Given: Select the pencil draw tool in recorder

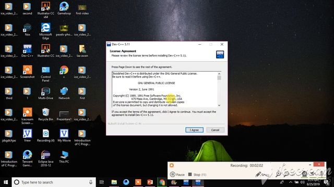Looking at the screenshot, I should coord(258,175).
